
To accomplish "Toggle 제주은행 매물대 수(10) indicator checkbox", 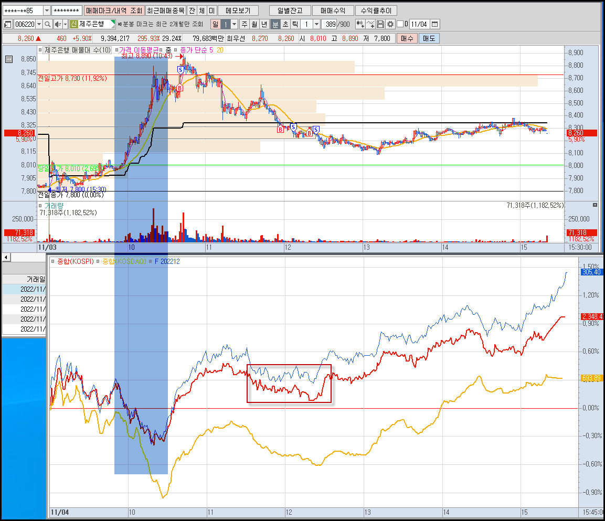I will pos(40,50).
